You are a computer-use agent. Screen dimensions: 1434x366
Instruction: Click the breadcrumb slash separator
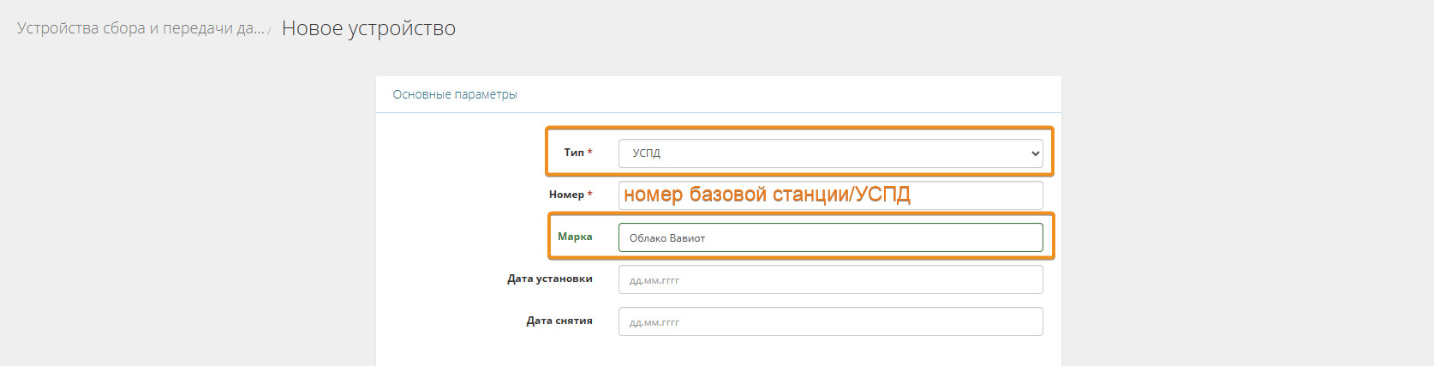(269, 31)
